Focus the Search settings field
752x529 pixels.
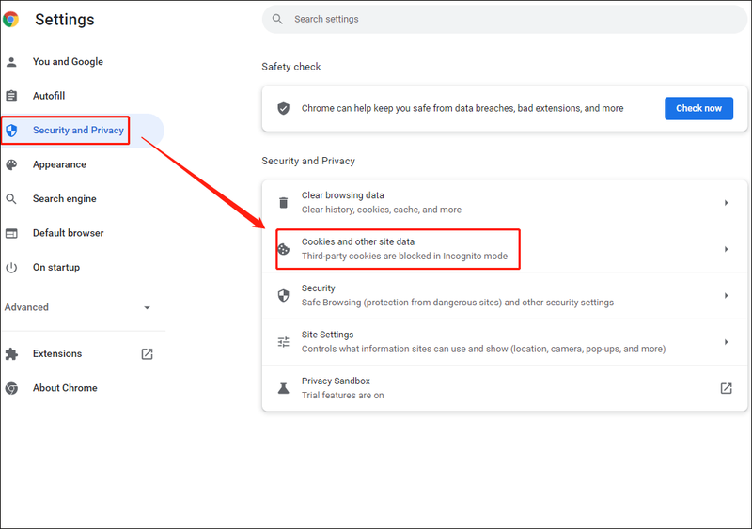[x=505, y=19]
